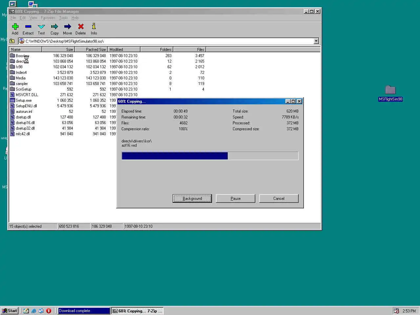The image size is (420, 315).
Task: Click the Info toolbar icon
Action: point(94,26)
